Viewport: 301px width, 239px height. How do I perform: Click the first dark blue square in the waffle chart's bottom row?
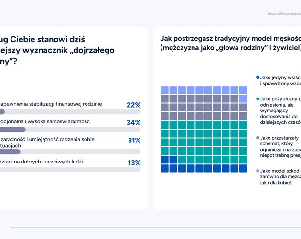point(164,168)
